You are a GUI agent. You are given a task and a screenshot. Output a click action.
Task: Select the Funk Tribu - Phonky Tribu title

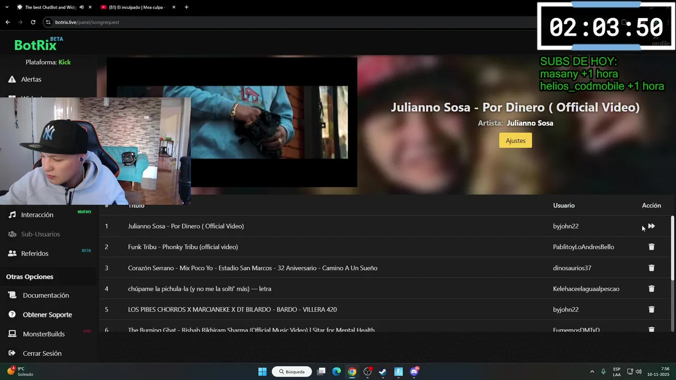click(x=183, y=247)
